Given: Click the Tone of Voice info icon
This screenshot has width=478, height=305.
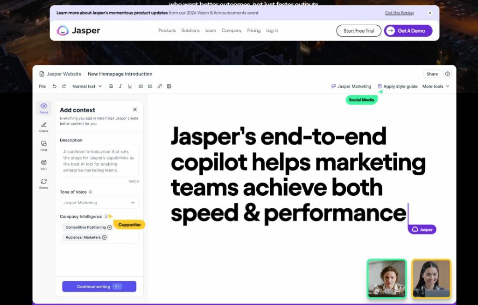Looking at the screenshot, I should (x=90, y=192).
